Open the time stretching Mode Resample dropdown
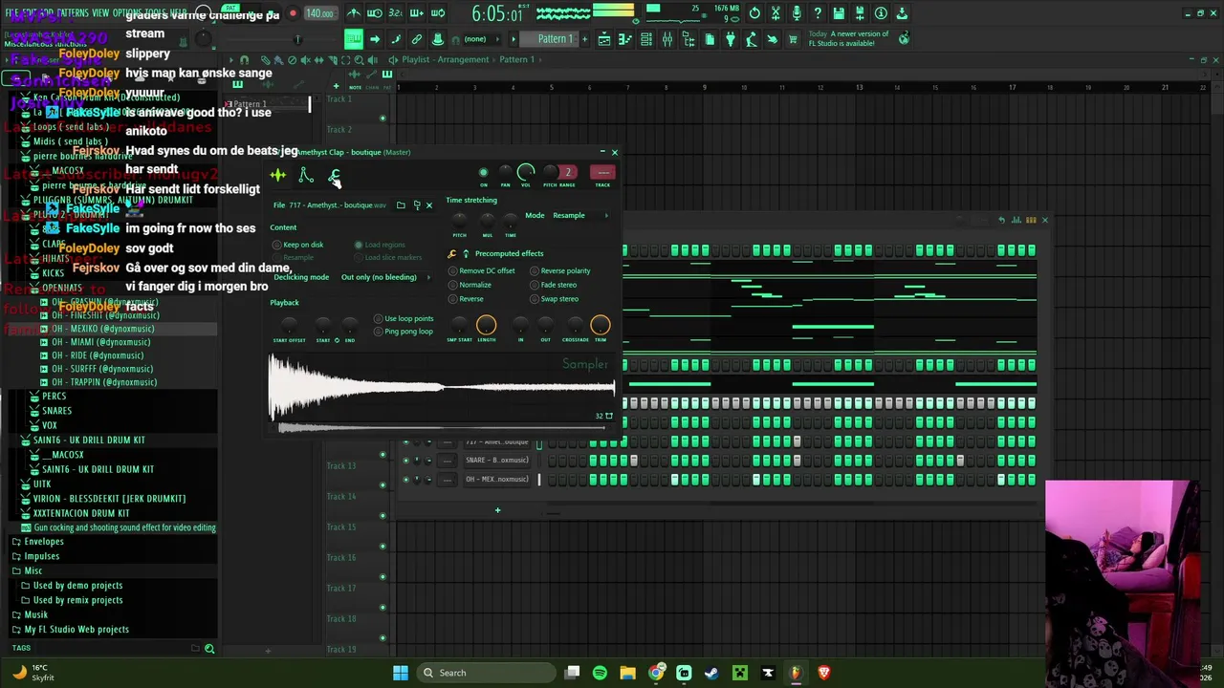The width and height of the screenshot is (1224, 688). coord(579,215)
